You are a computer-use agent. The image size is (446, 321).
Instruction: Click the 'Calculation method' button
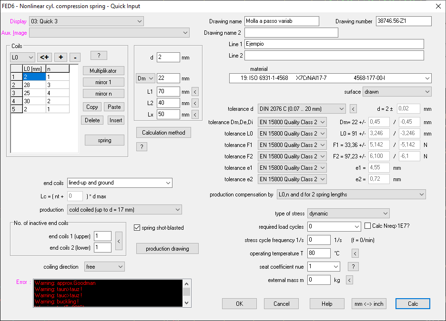coord(163,132)
